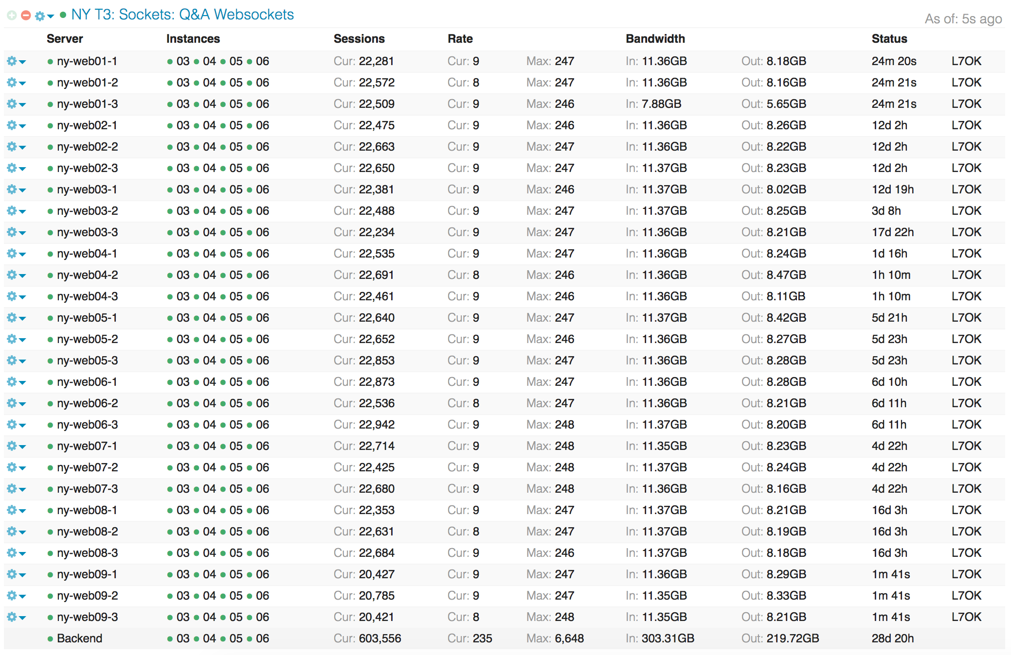Image resolution: width=1011 pixels, height=655 pixels.
Task: Open the gear menu for ny-web03-3
Action: 12,232
